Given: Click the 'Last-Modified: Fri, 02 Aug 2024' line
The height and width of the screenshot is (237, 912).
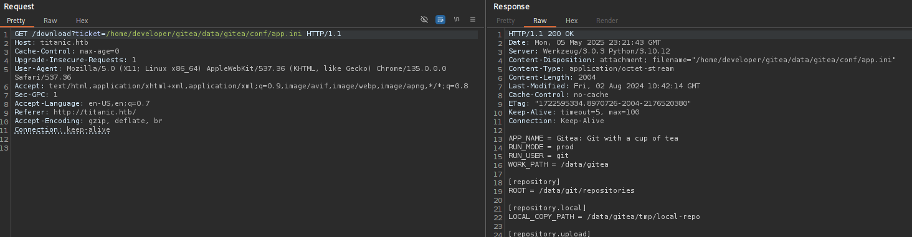Looking at the screenshot, I should click(604, 86).
